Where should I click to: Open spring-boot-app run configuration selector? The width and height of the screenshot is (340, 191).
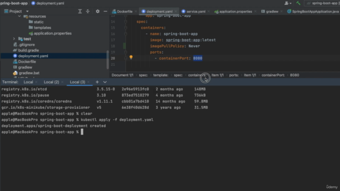tap(323, 3)
